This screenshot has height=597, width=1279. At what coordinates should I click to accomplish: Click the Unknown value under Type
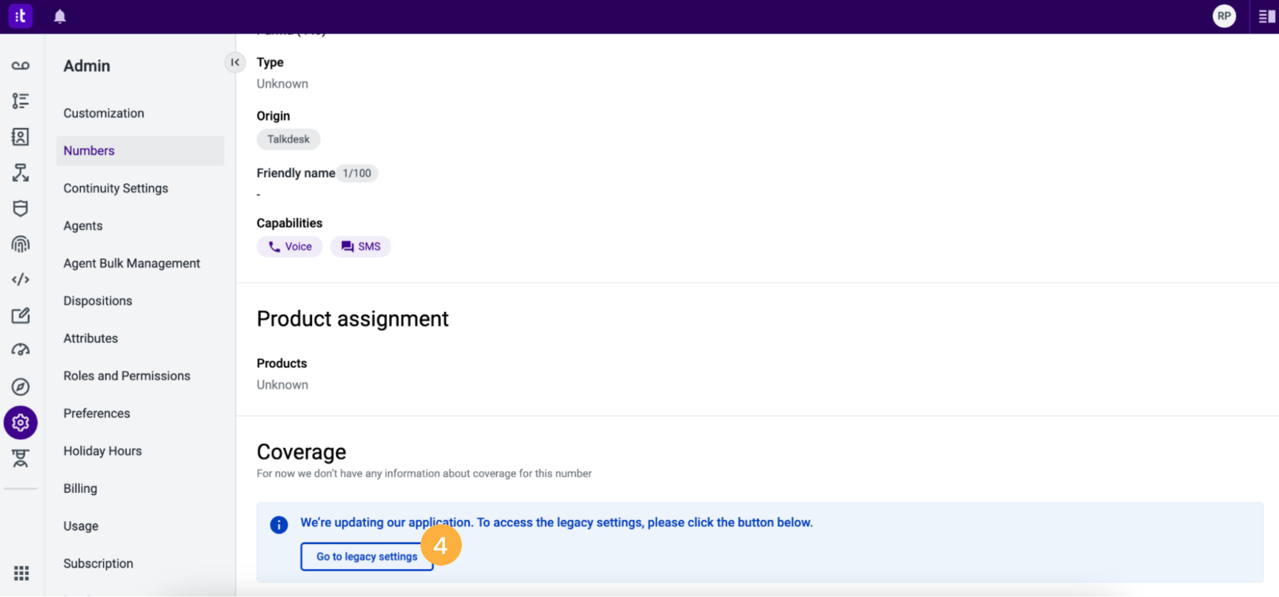282,84
